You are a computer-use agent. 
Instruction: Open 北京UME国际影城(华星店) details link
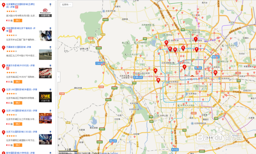coord(22,89)
